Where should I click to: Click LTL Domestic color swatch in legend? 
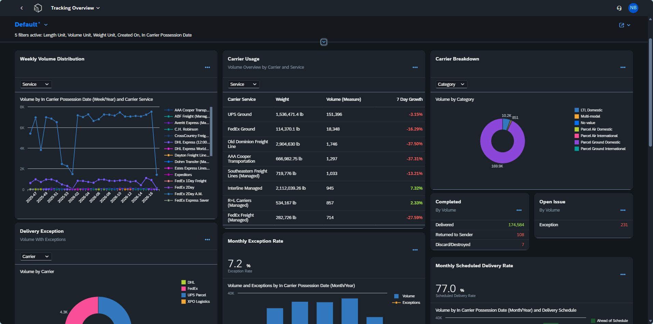[576, 110]
